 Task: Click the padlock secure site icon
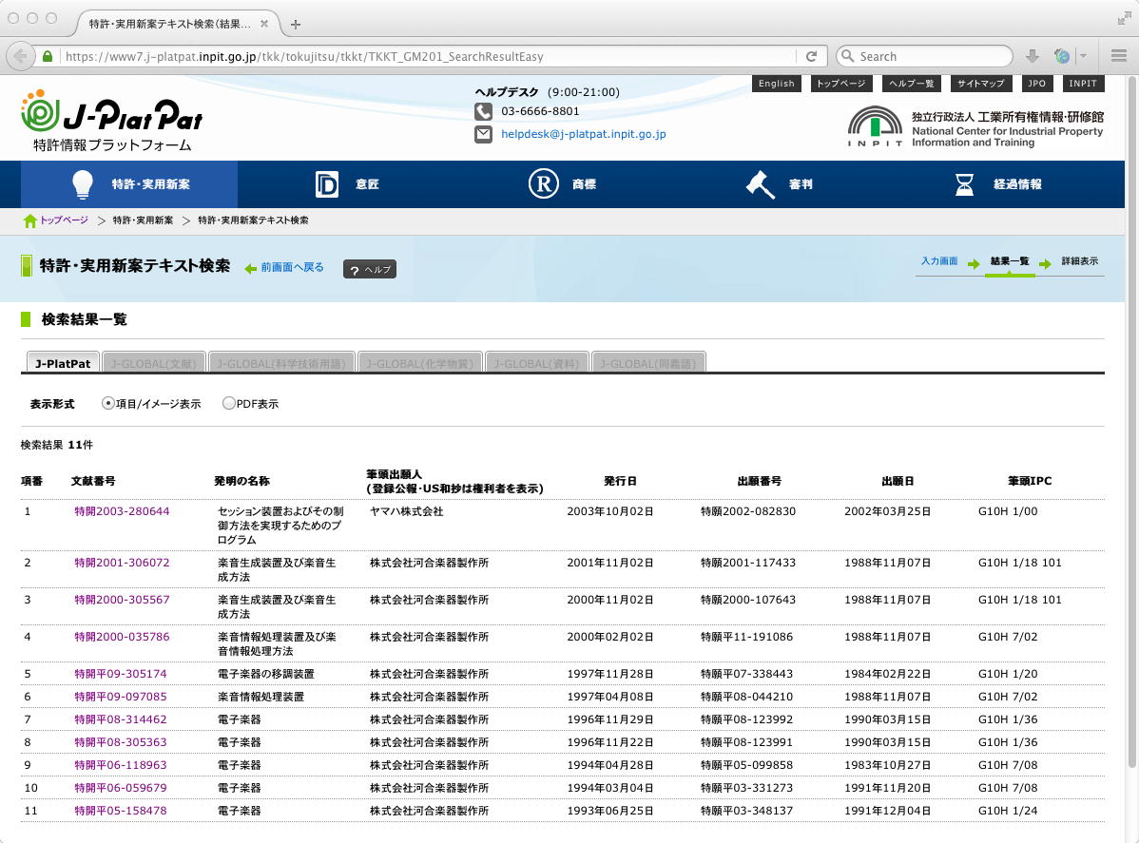click(48, 56)
